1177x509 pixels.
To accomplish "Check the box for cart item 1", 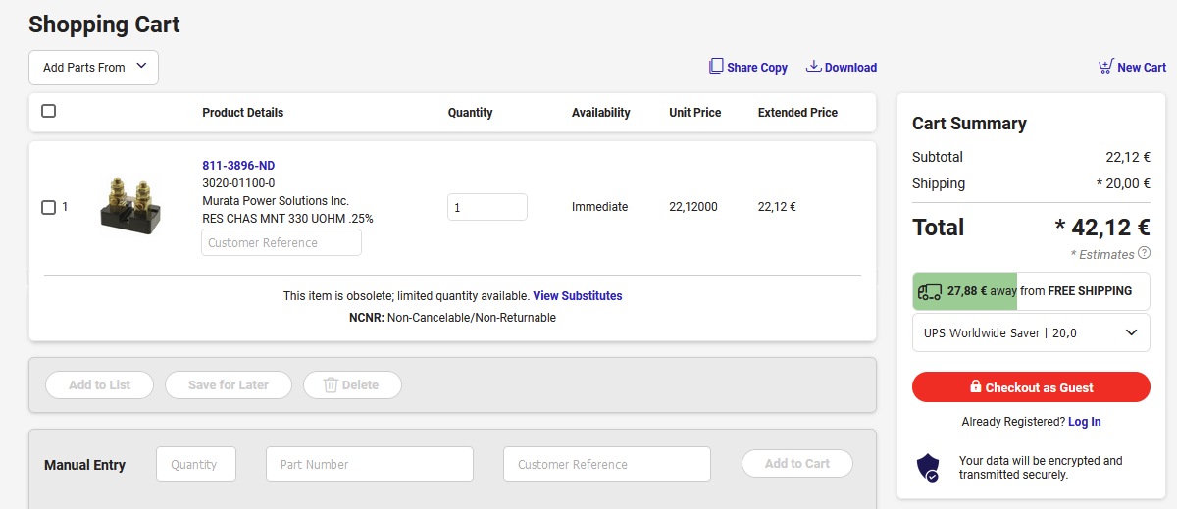I will pos(49,207).
